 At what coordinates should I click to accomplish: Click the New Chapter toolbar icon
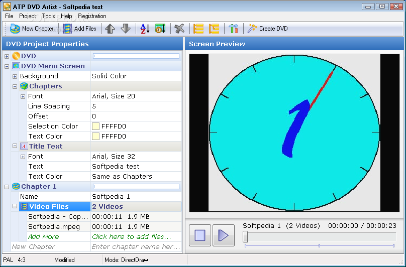[x=15, y=29]
